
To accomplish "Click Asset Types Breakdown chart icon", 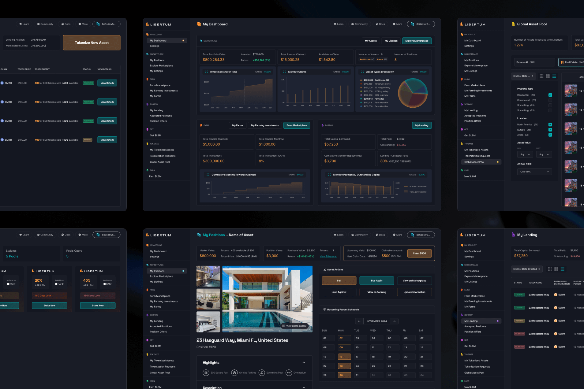I will tap(362, 72).
